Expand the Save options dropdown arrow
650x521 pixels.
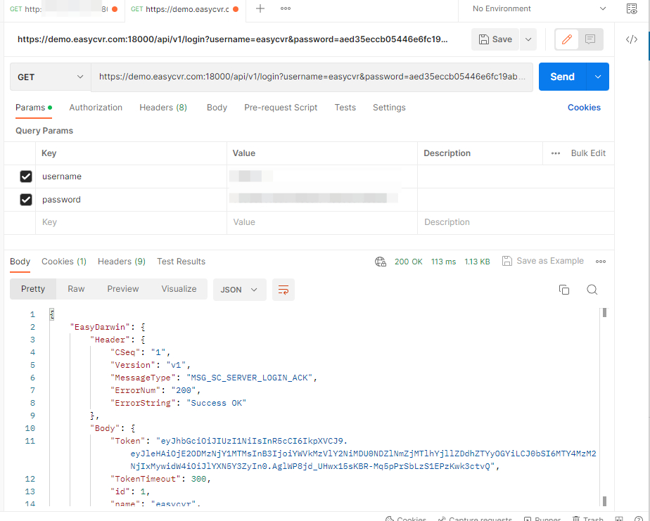point(528,39)
